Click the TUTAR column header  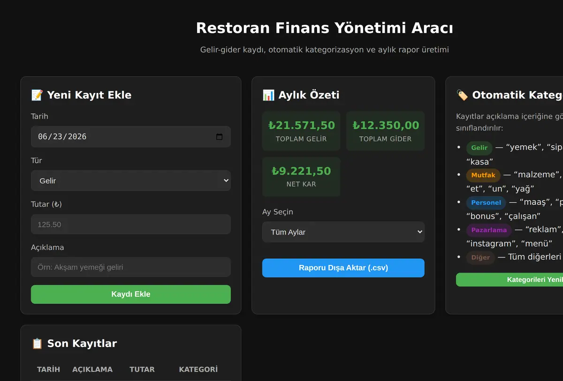click(142, 369)
